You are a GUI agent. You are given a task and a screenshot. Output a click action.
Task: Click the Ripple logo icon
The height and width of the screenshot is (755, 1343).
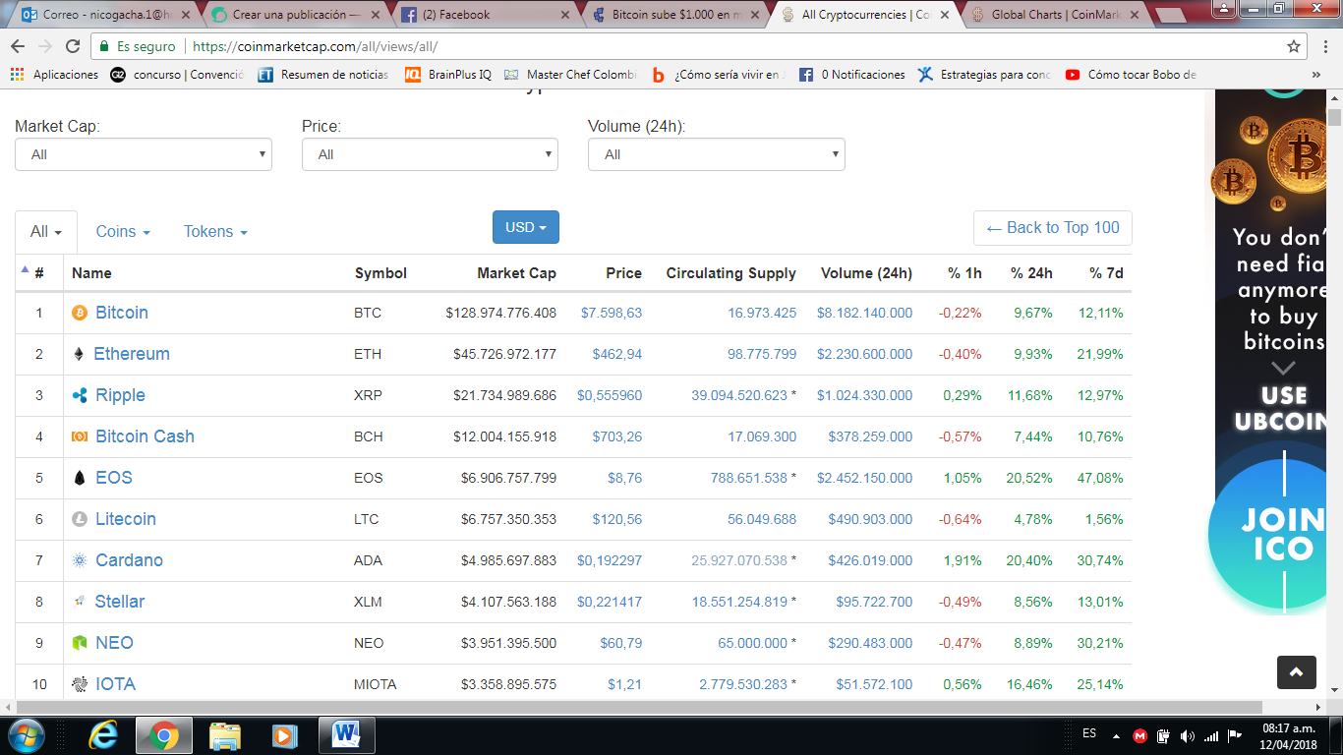80,395
